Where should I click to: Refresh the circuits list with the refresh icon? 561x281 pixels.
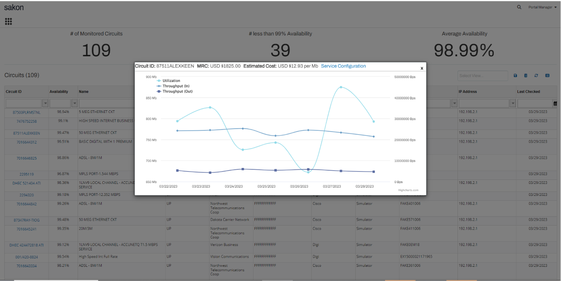(536, 76)
